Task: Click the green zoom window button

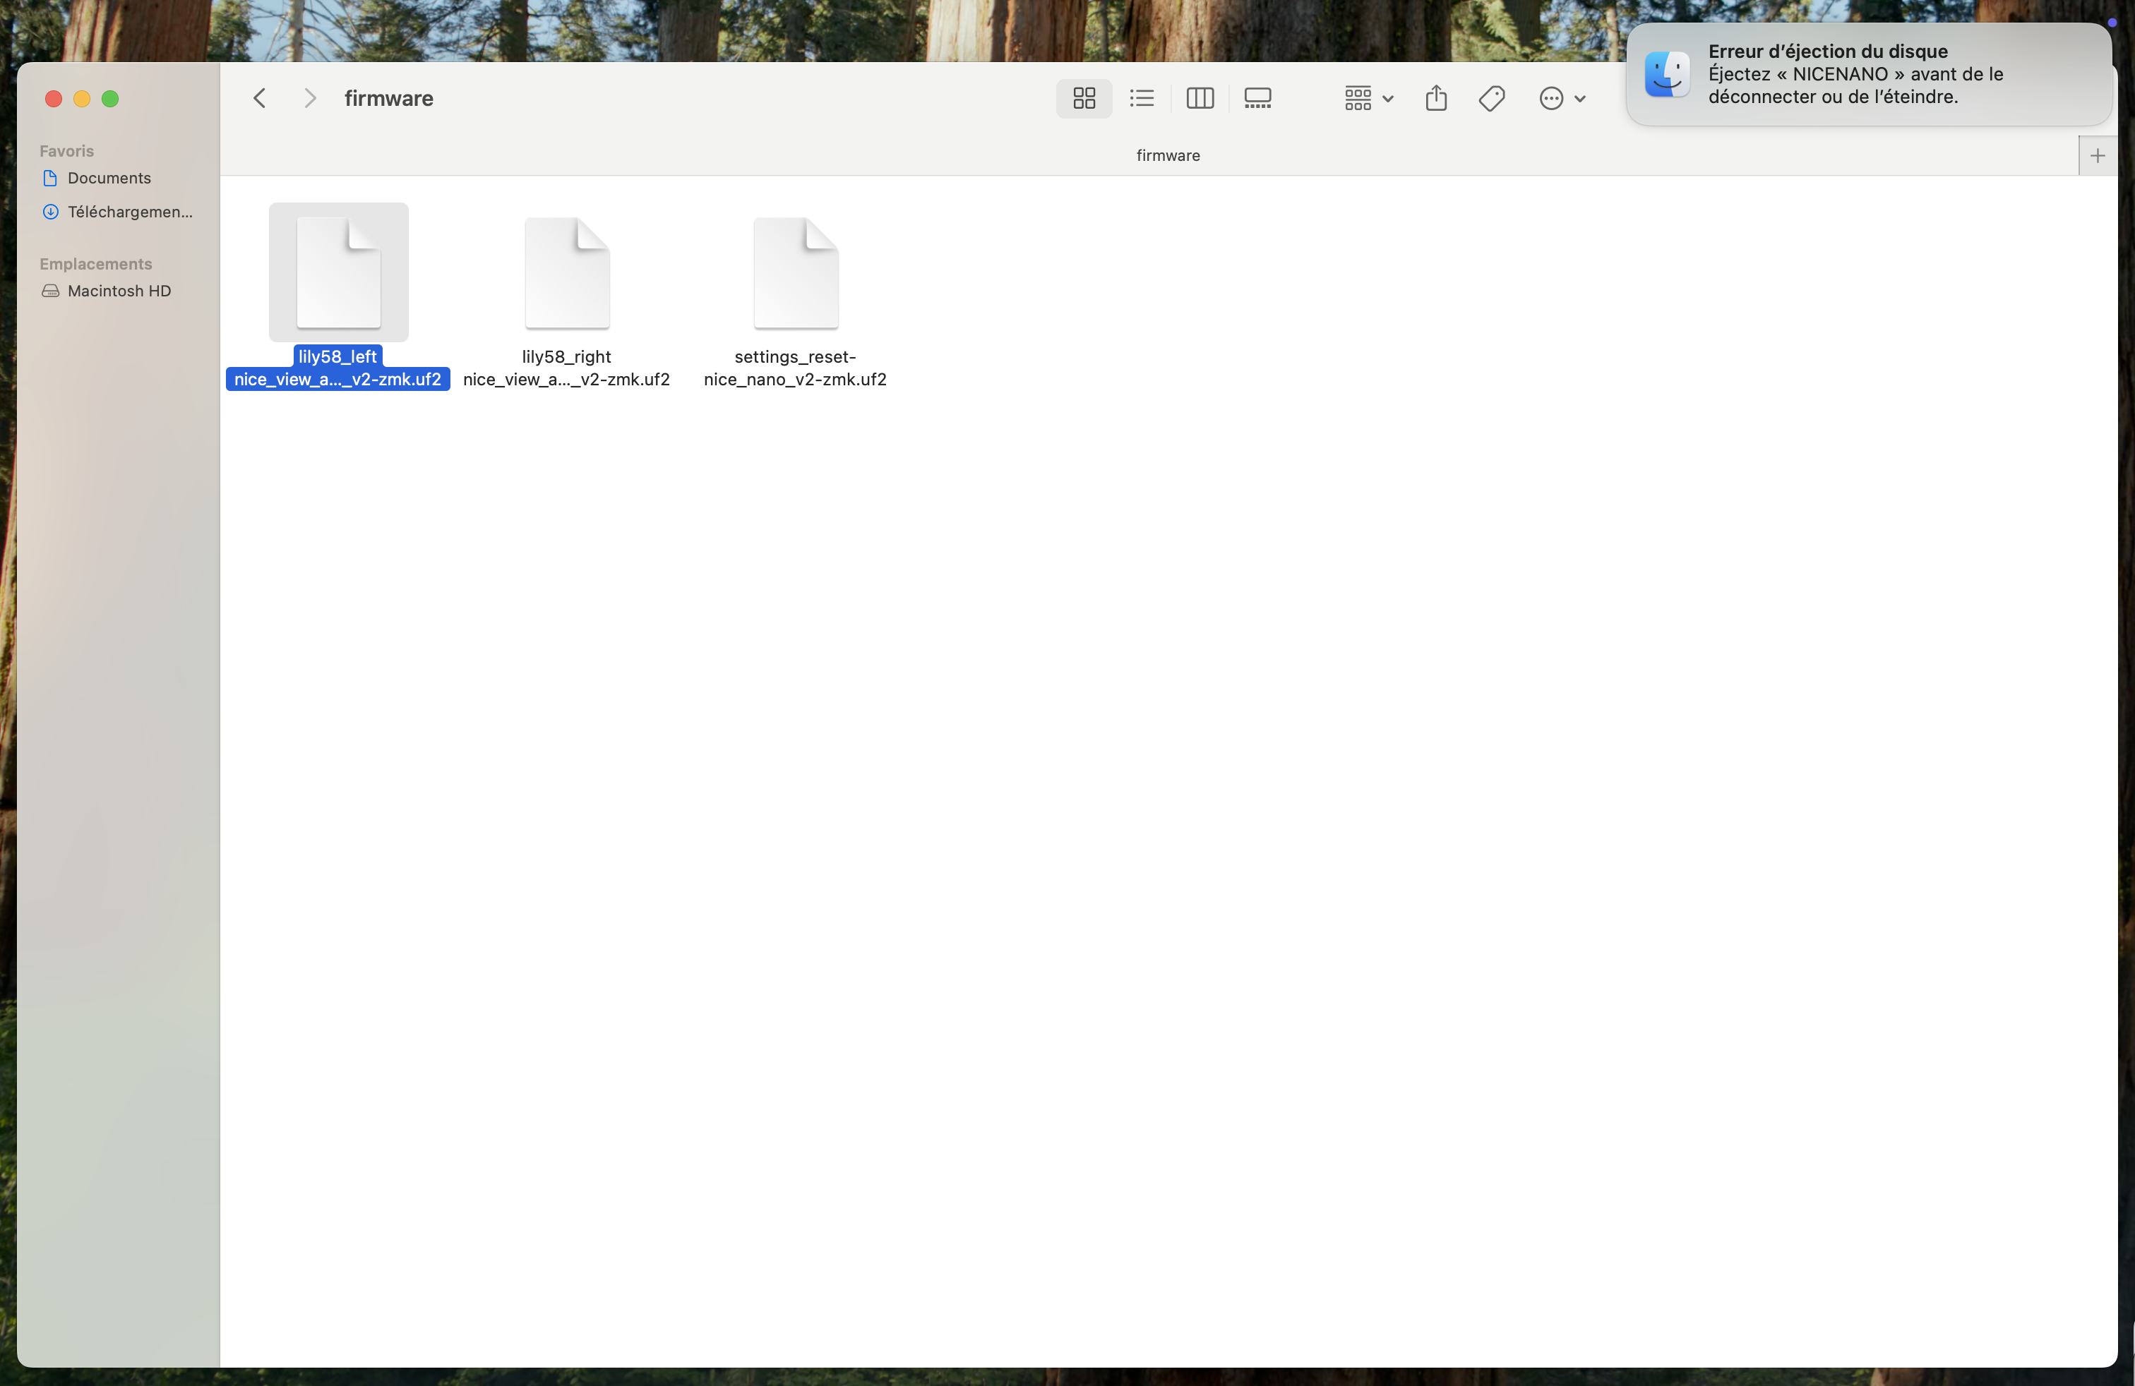Action: coord(110,99)
